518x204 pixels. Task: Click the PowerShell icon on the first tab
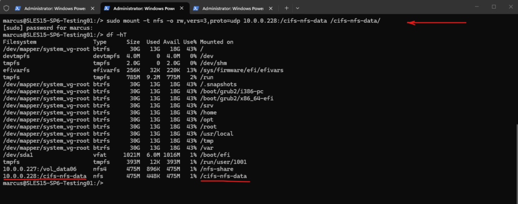pyautogui.click(x=18, y=8)
